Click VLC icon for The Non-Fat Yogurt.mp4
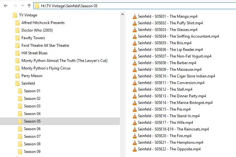The image size is (236, 157). pos(135,56)
